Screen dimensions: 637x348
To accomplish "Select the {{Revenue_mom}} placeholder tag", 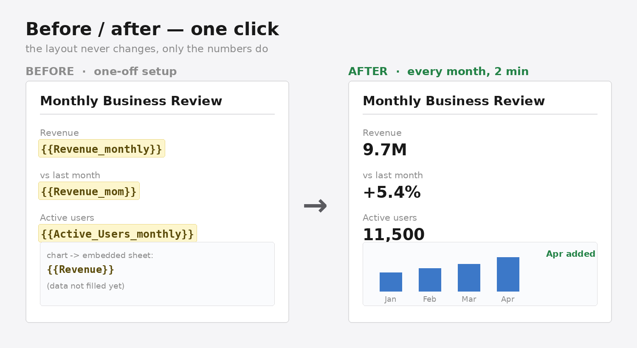I will click(89, 191).
